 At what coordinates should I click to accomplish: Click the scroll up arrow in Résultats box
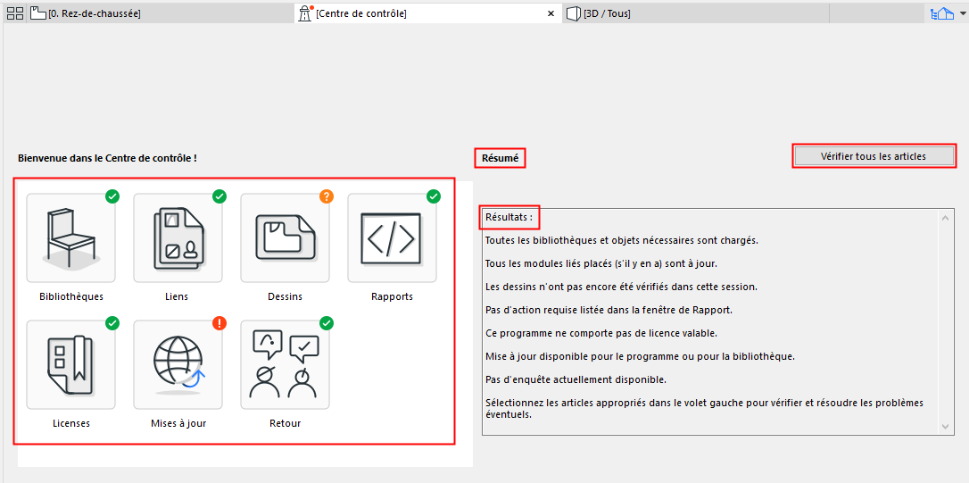944,218
